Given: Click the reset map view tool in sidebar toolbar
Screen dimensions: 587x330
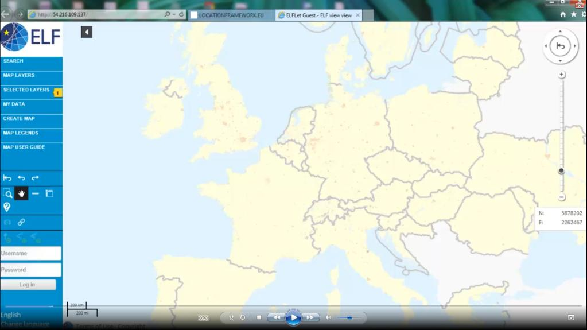Looking at the screenshot, I should point(7,178).
